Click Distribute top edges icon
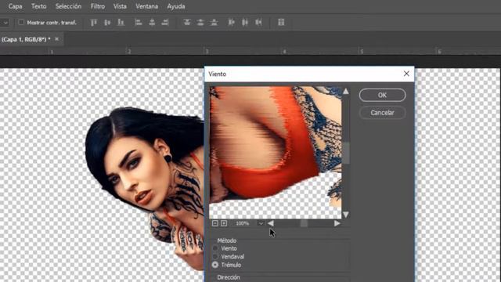The width and height of the screenshot is (501, 282). [187, 23]
